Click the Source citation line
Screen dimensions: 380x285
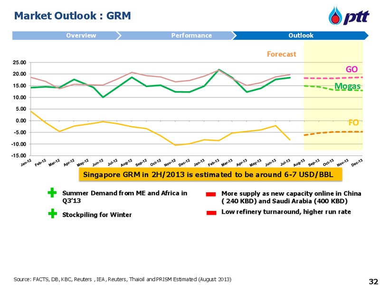tap(123, 279)
